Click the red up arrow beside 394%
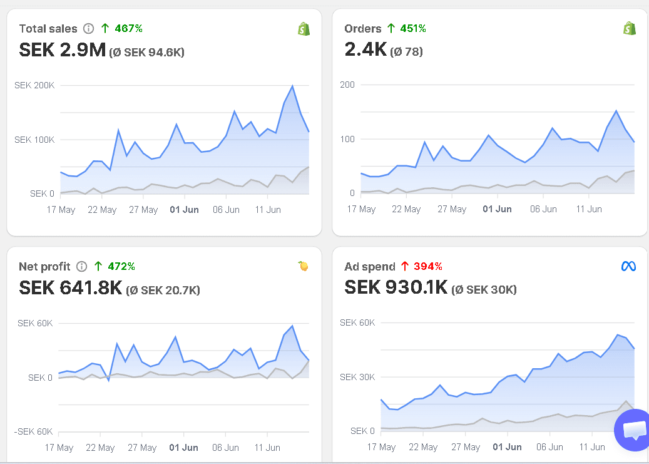Image resolution: width=649 pixels, height=464 pixels. tap(405, 266)
